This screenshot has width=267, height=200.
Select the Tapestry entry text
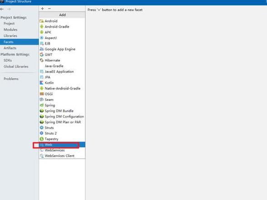[51, 139]
